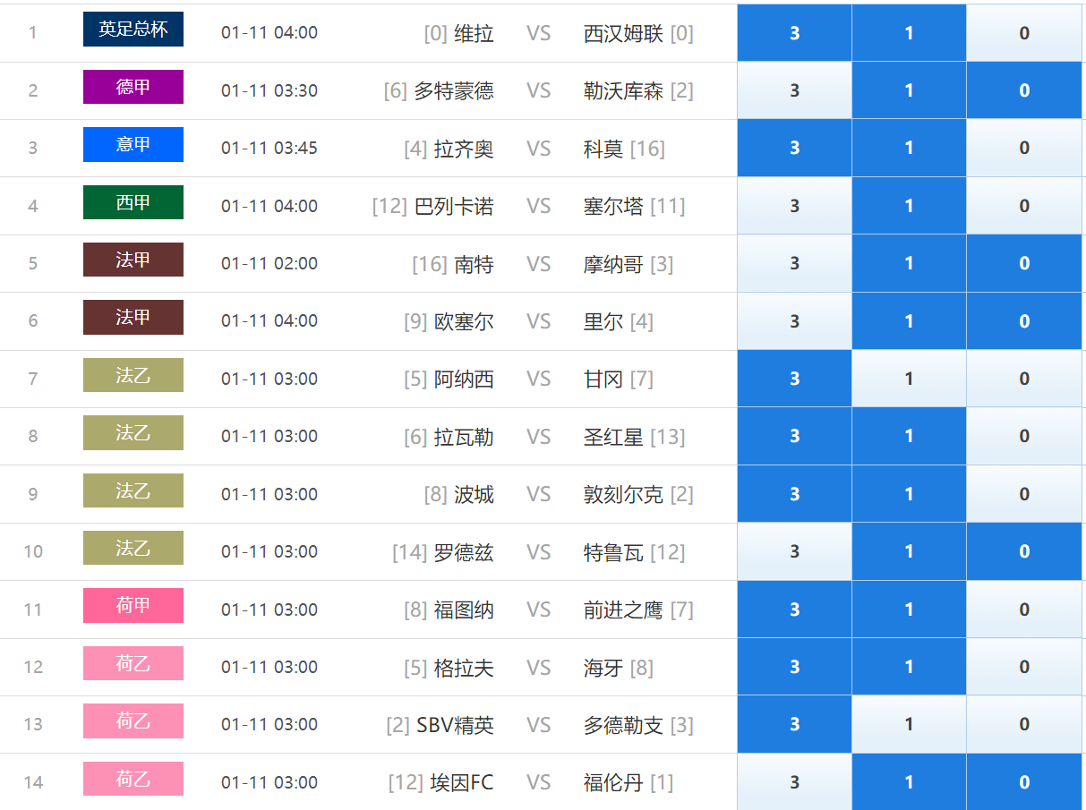The width and height of the screenshot is (1086, 810).
Task: Click match time 01-11 03:45
Action: click(x=269, y=148)
